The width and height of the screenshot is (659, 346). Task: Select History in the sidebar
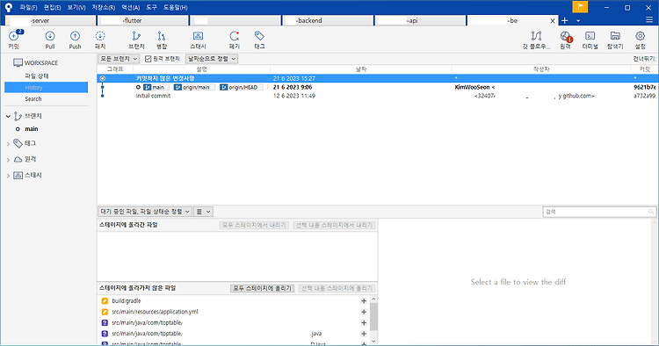pos(47,87)
